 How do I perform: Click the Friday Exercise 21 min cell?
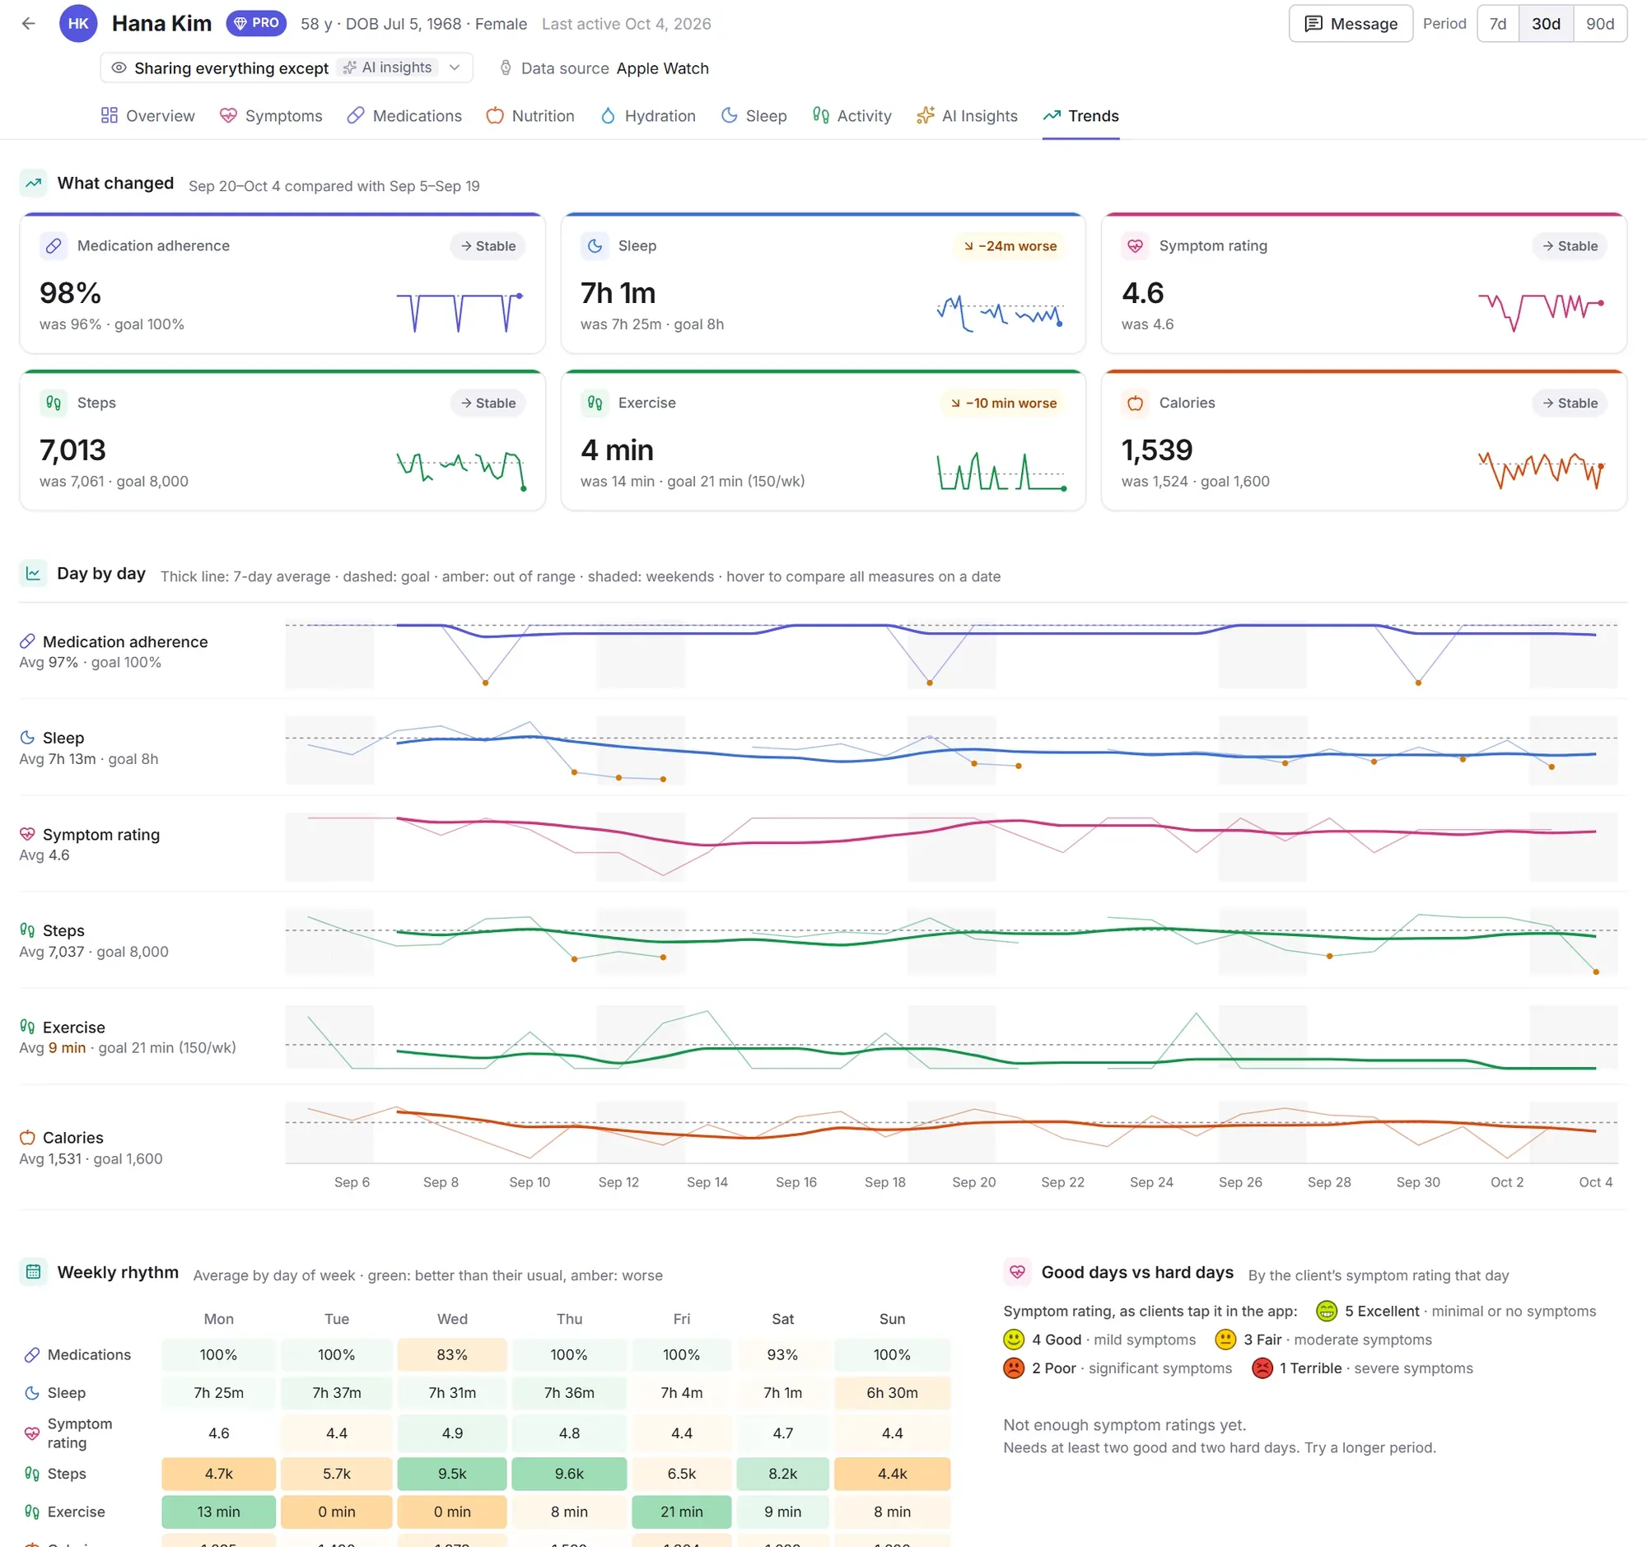point(682,1512)
